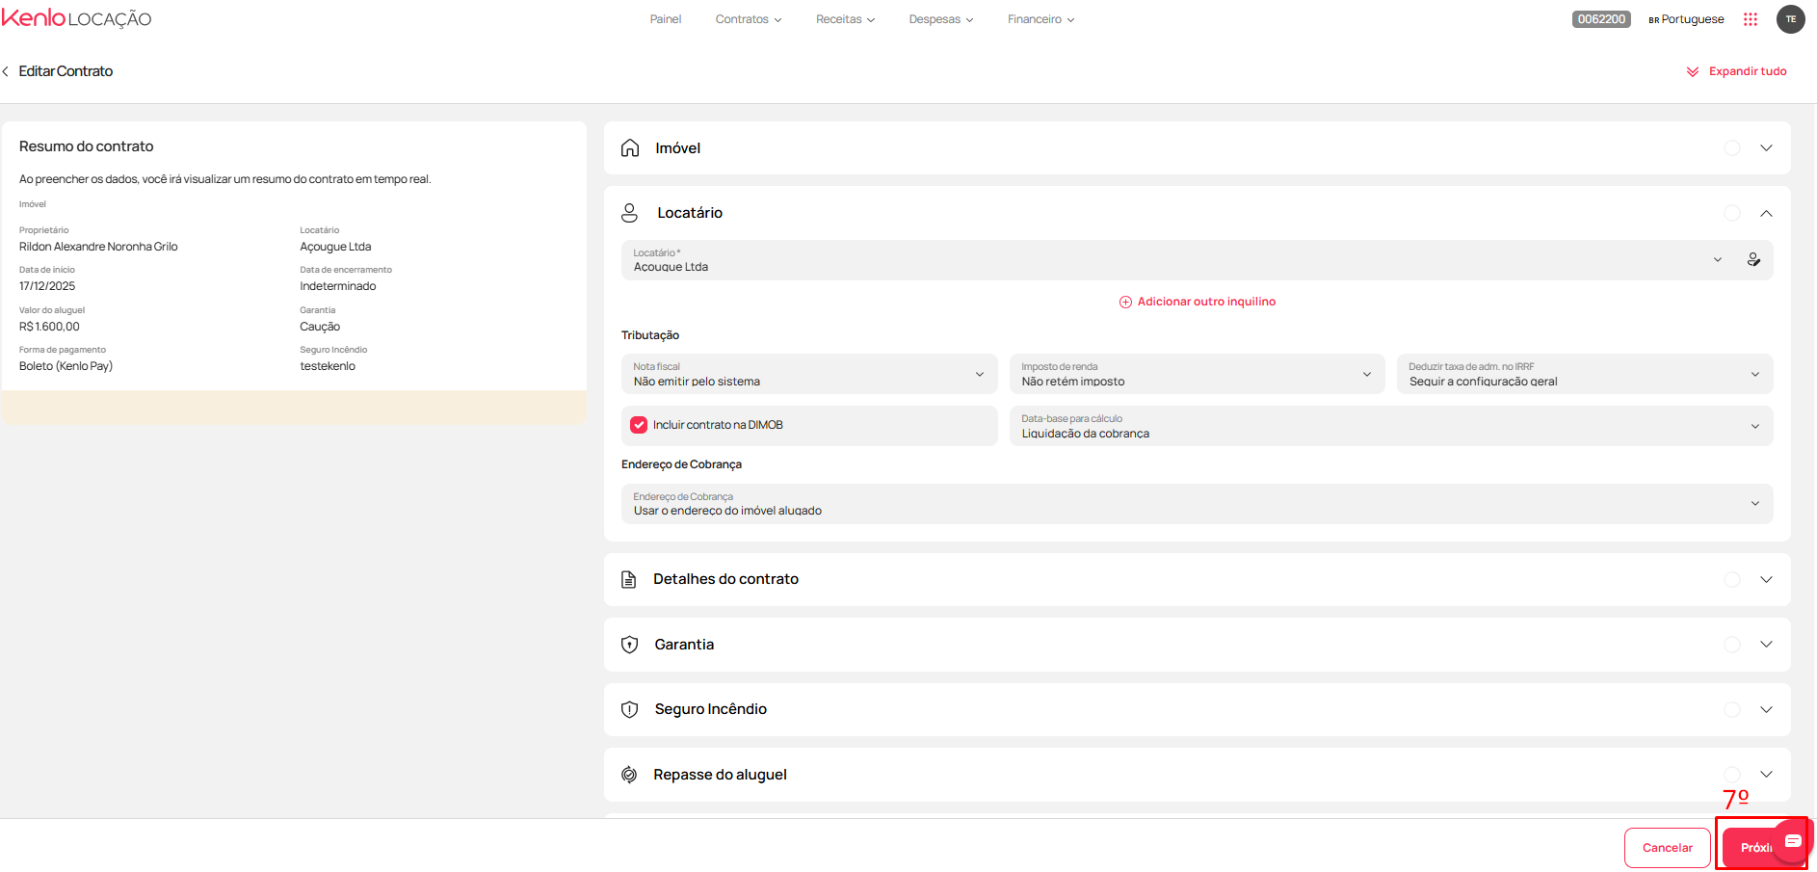Open the Imposto de renda dropdown

1197,374
